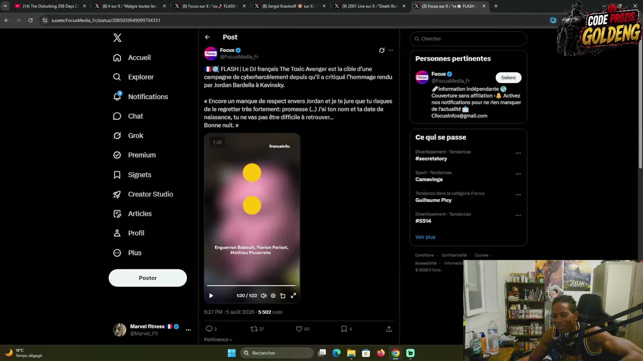The width and height of the screenshot is (643, 361).
Task: Like the Focus post with heart icon
Action: (x=299, y=329)
